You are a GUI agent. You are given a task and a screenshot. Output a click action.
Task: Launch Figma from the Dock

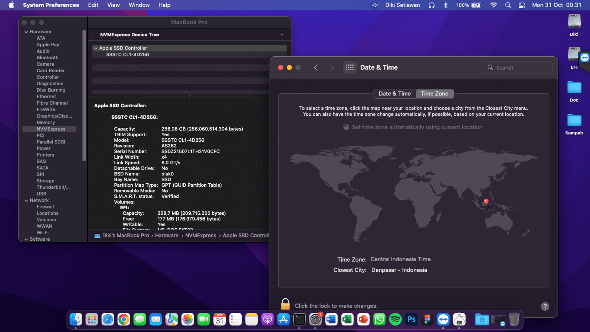coord(427,319)
